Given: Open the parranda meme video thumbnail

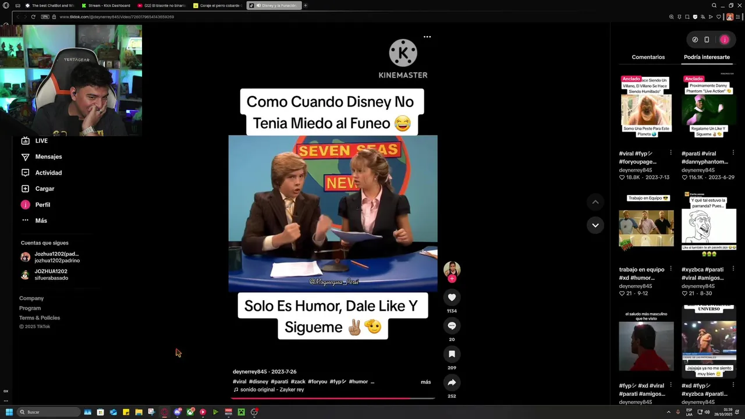Looking at the screenshot, I should pos(708,225).
